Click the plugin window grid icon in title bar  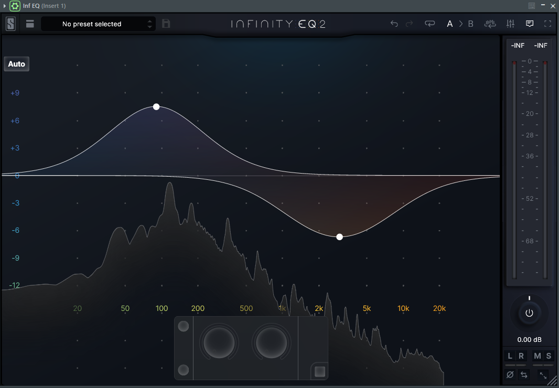pos(532,5)
